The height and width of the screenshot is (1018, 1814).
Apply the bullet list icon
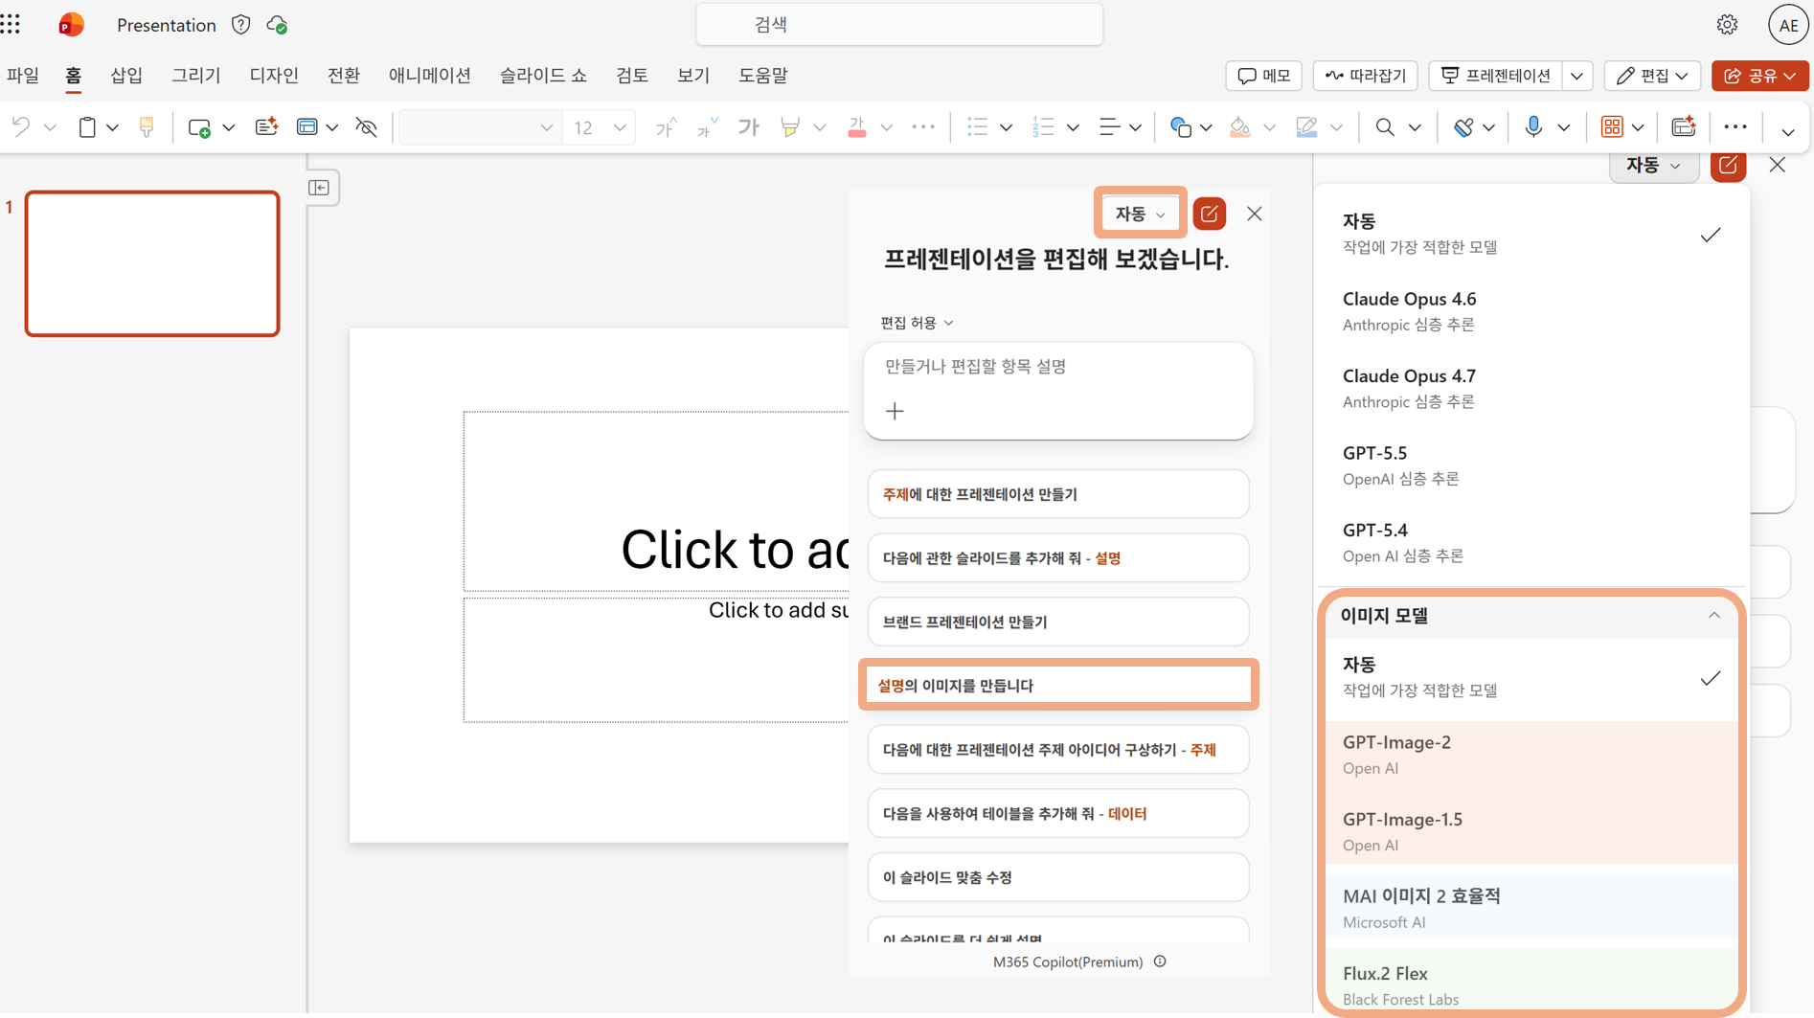coord(977,126)
